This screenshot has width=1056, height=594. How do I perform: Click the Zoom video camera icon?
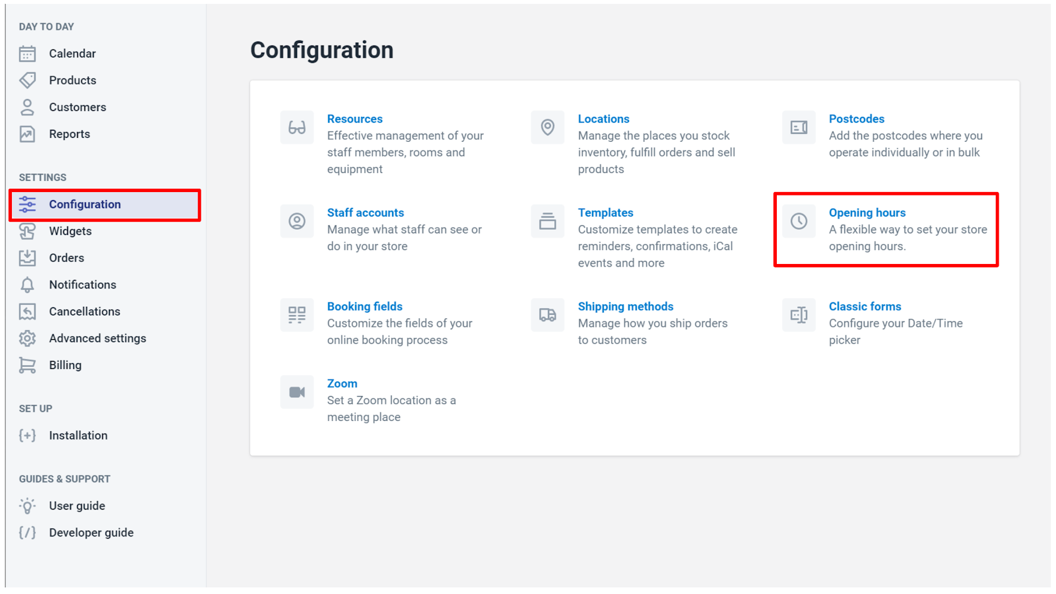[297, 392]
